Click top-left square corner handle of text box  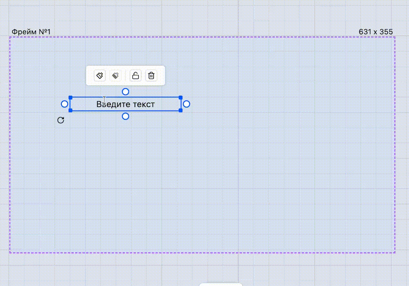click(x=70, y=98)
